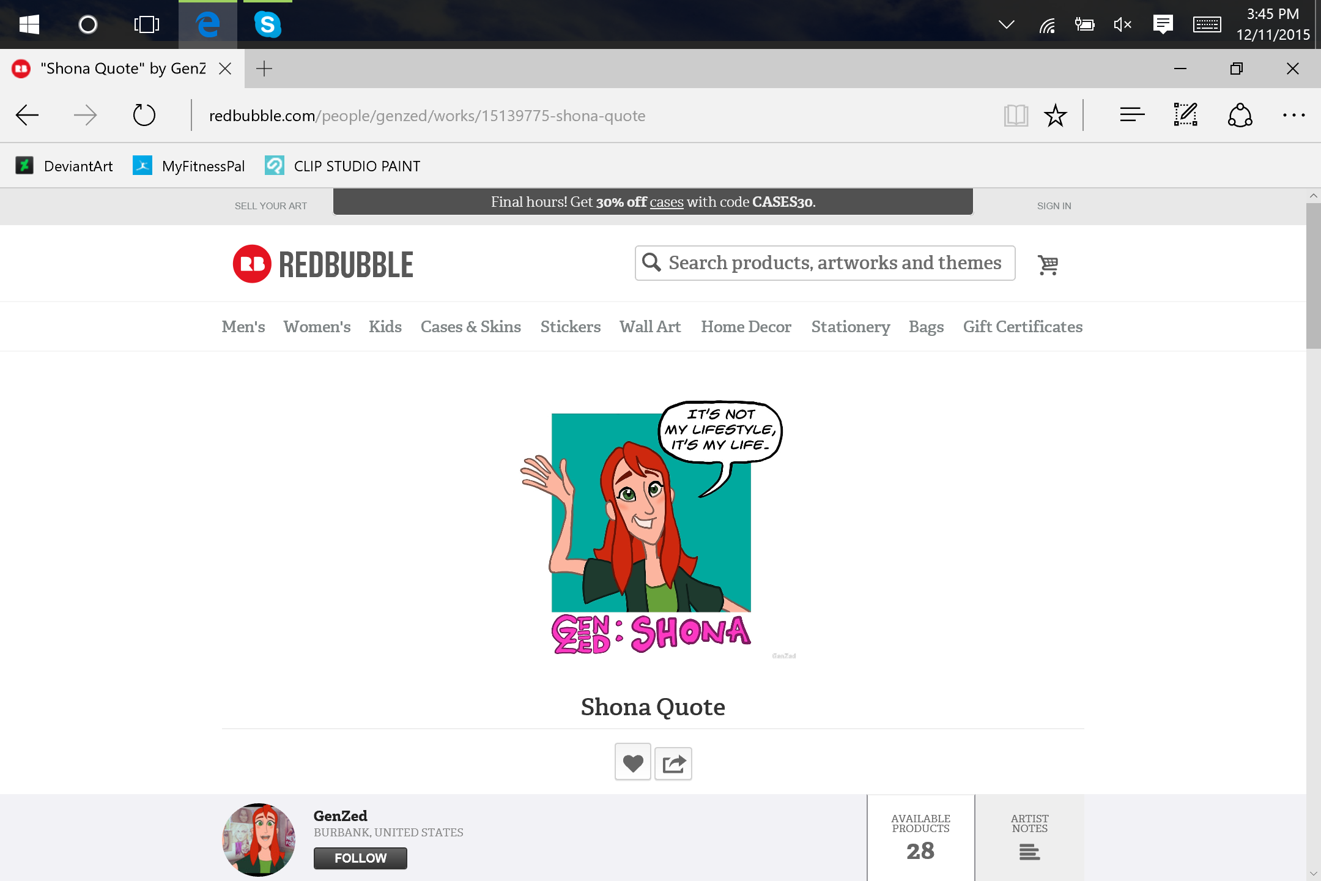
Task: Open the Bags menu
Action: coord(926,327)
